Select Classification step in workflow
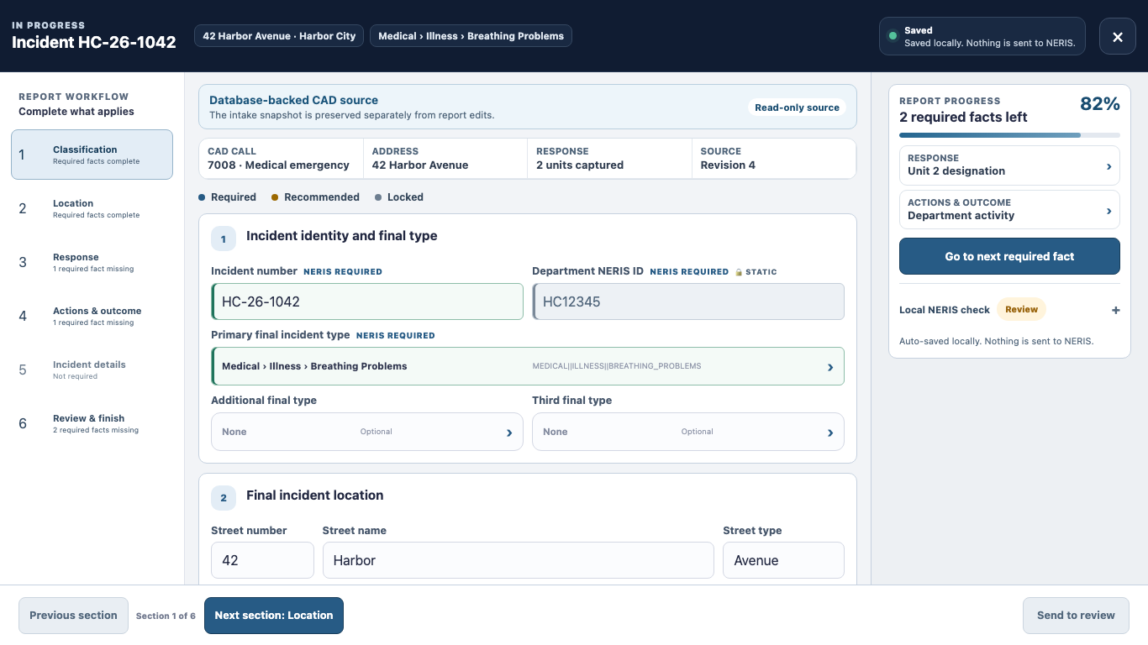Image resolution: width=1148 pixels, height=645 pixels. [92, 155]
